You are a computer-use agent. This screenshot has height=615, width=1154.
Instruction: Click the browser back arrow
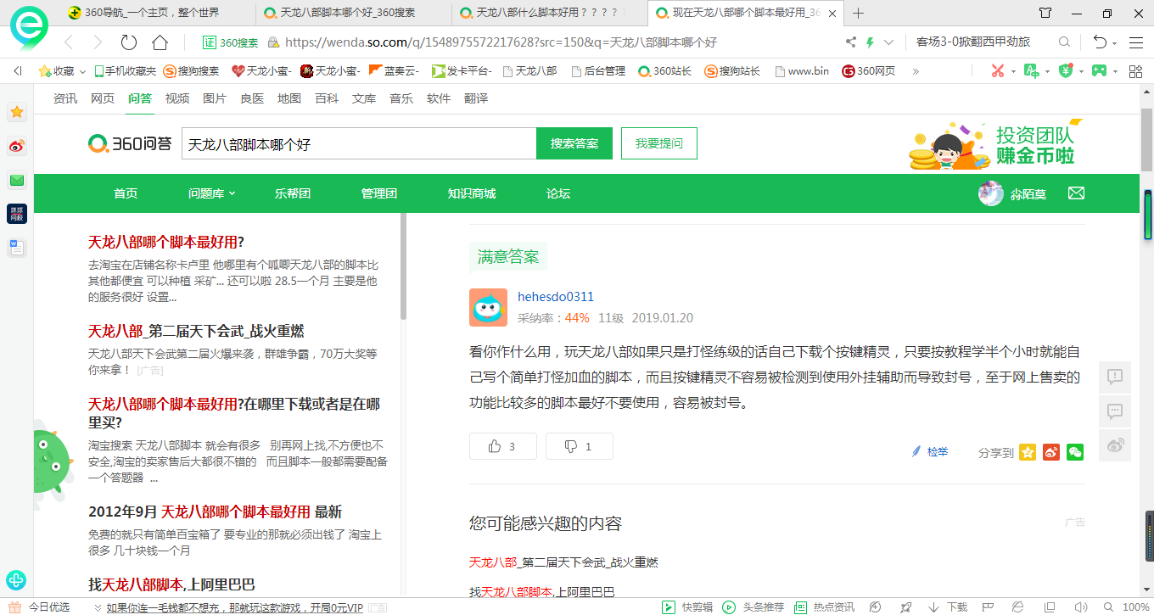pyautogui.click(x=69, y=42)
